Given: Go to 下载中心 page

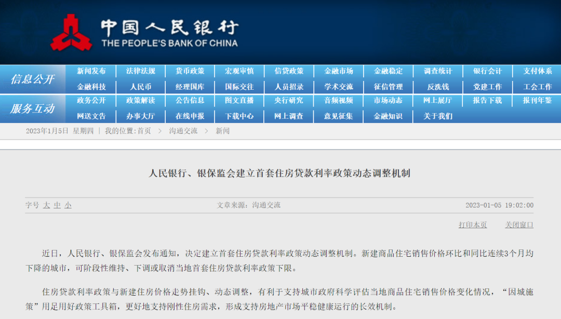Looking at the screenshot, I should coord(239,116).
